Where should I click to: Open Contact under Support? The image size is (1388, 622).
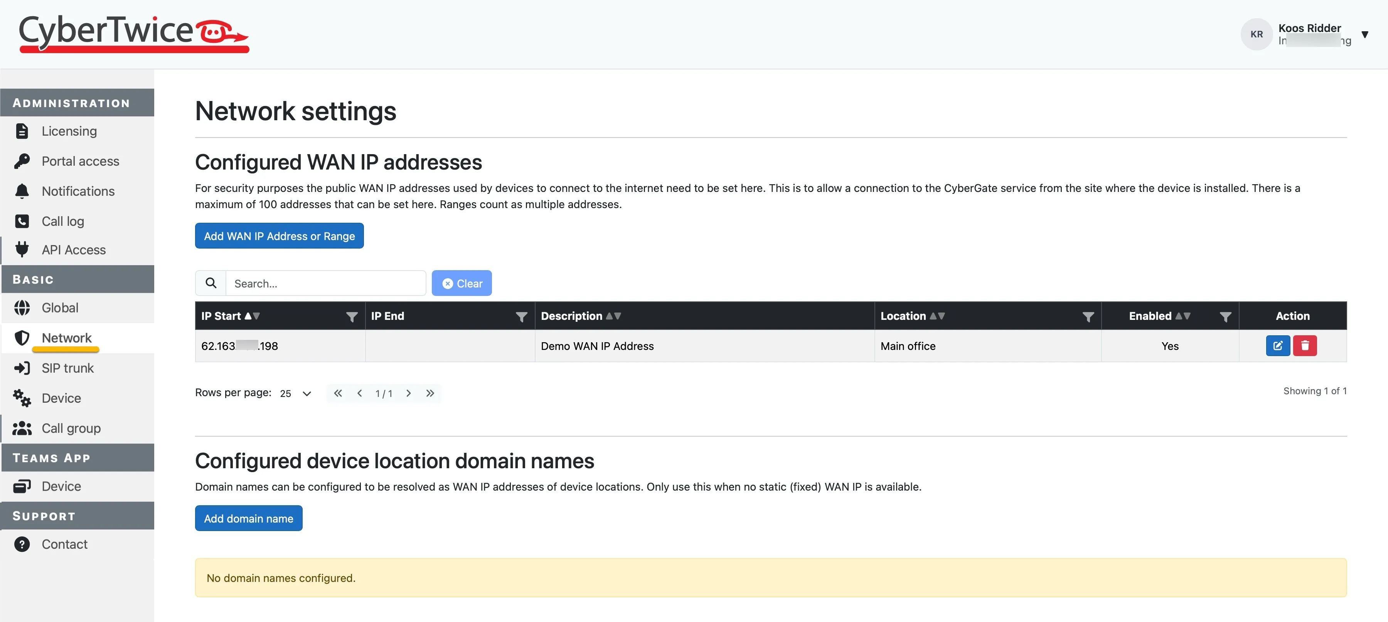[x=64, y=545]
